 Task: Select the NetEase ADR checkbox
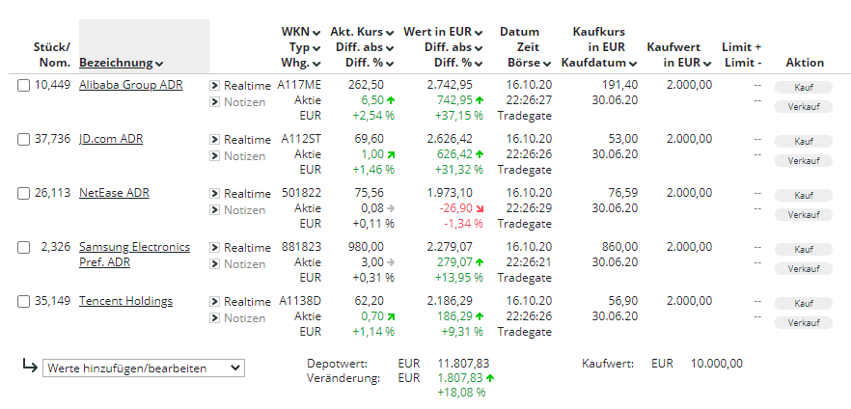[x=23, y=194]
